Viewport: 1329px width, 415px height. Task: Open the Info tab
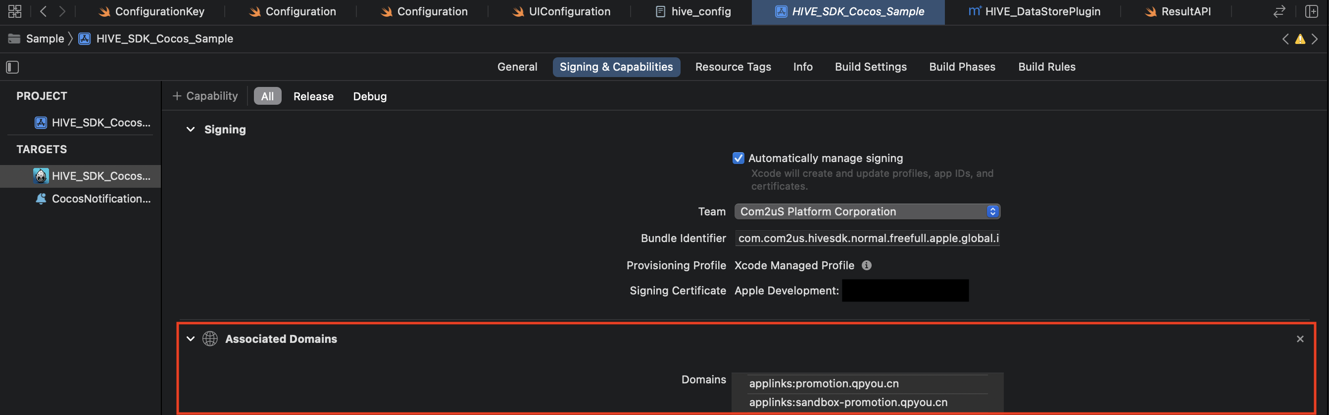pos(803,67)
